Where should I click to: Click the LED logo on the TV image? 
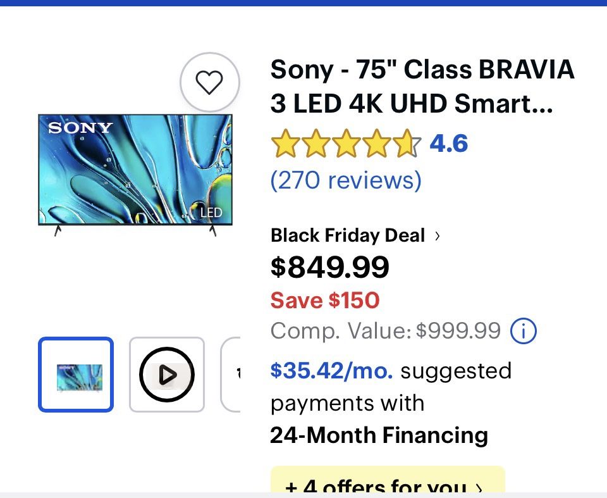tap(211, 213)
